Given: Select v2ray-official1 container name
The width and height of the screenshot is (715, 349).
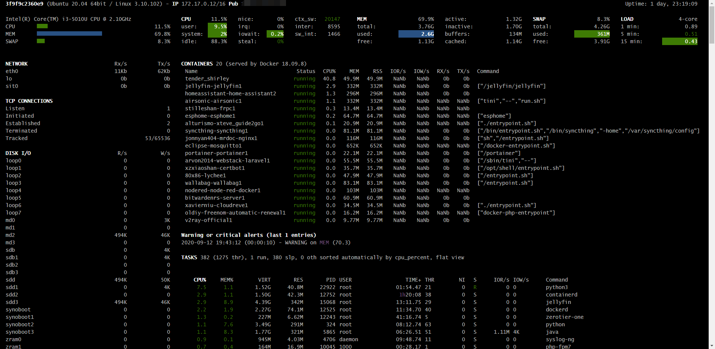Looking at the screenshot, I should [209, 220].
